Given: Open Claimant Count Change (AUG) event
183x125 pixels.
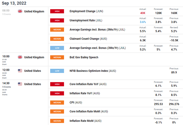Looking at the screenshot, I should click(x=88, y=39).
